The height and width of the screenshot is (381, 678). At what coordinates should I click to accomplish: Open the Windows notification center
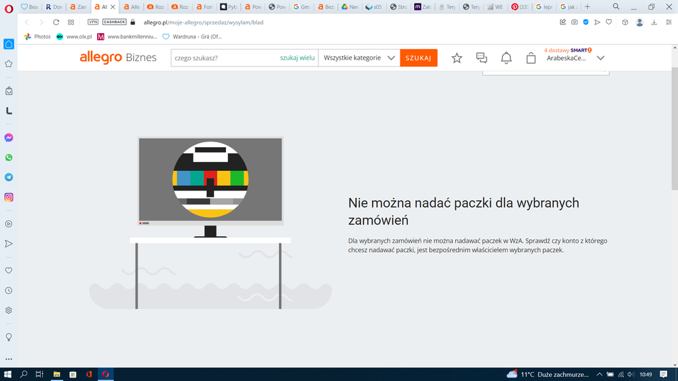pyautogui.click(x=664, y=374)
